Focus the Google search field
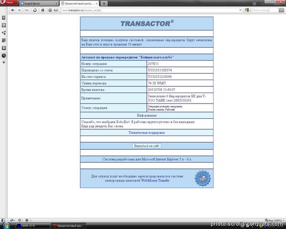This screenshot has height=229, width=286. click(266, 10)
